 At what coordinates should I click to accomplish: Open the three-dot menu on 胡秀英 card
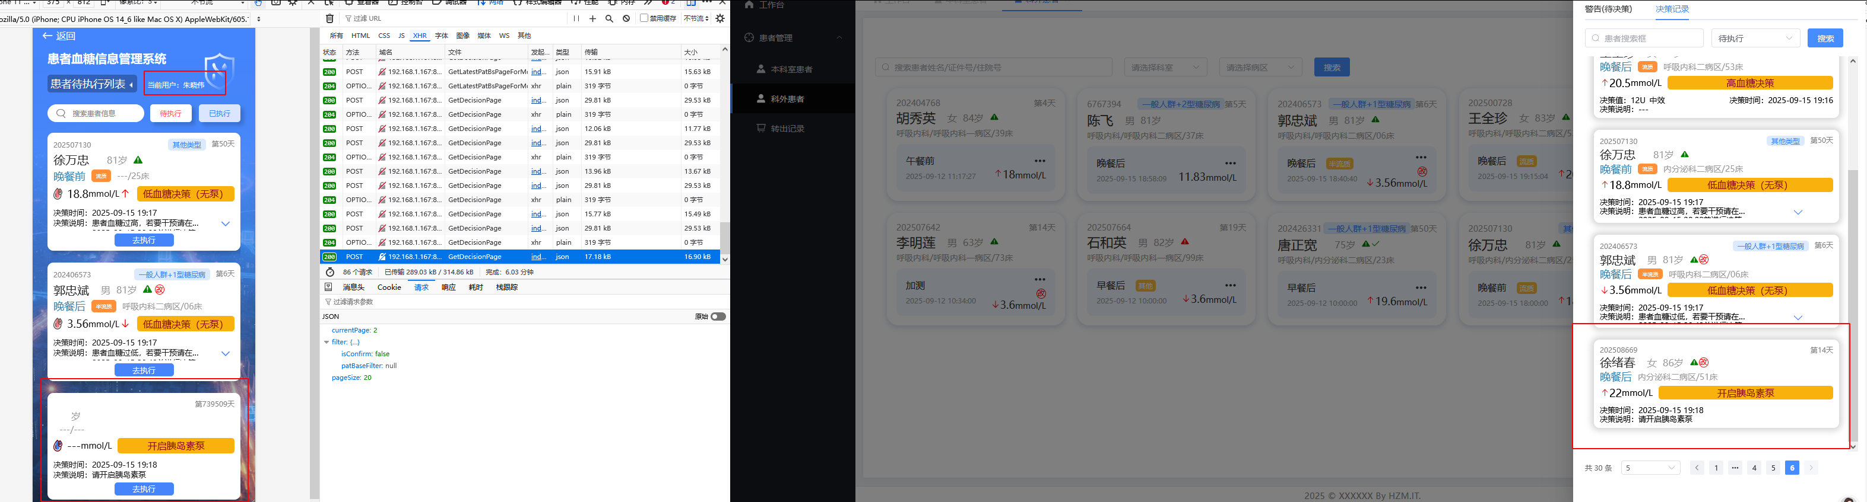coord(1040,161)
